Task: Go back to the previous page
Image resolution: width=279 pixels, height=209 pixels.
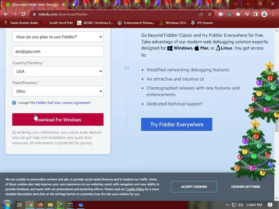Action: (6, 14)
